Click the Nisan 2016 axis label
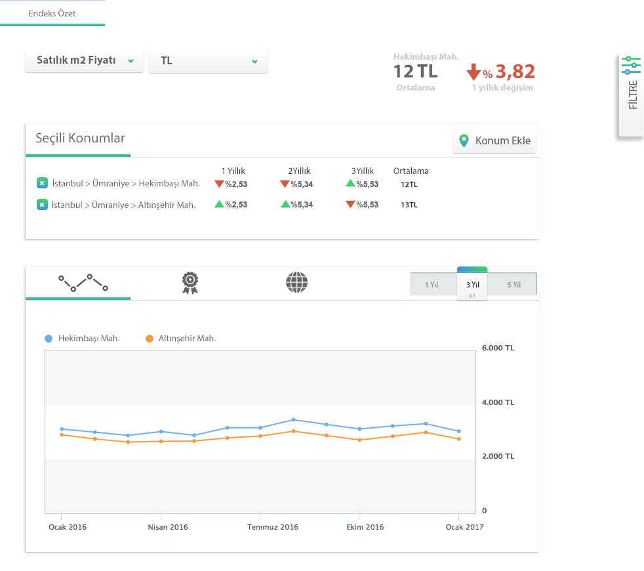 (168, 527)
